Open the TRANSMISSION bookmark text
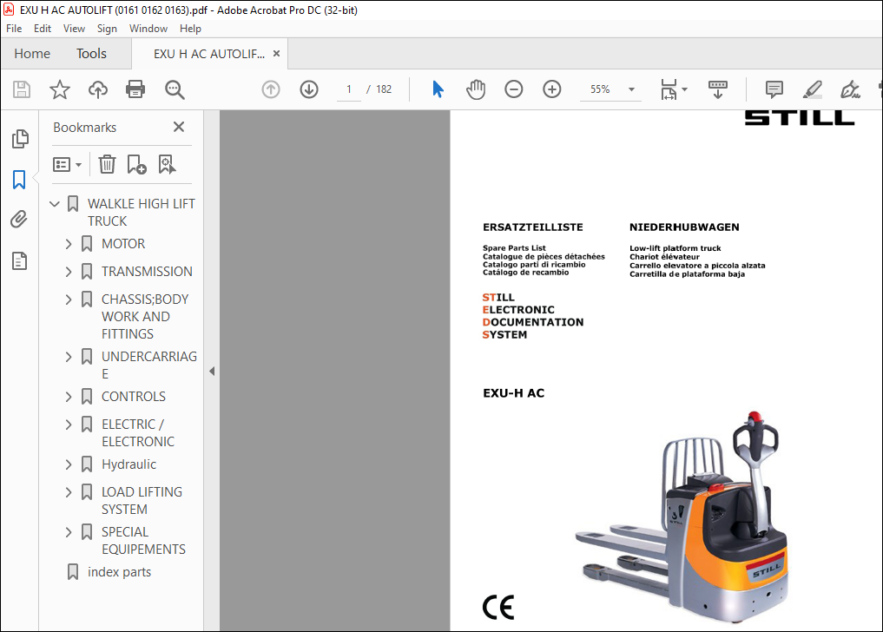883x632 pixels. click(147, 272)
